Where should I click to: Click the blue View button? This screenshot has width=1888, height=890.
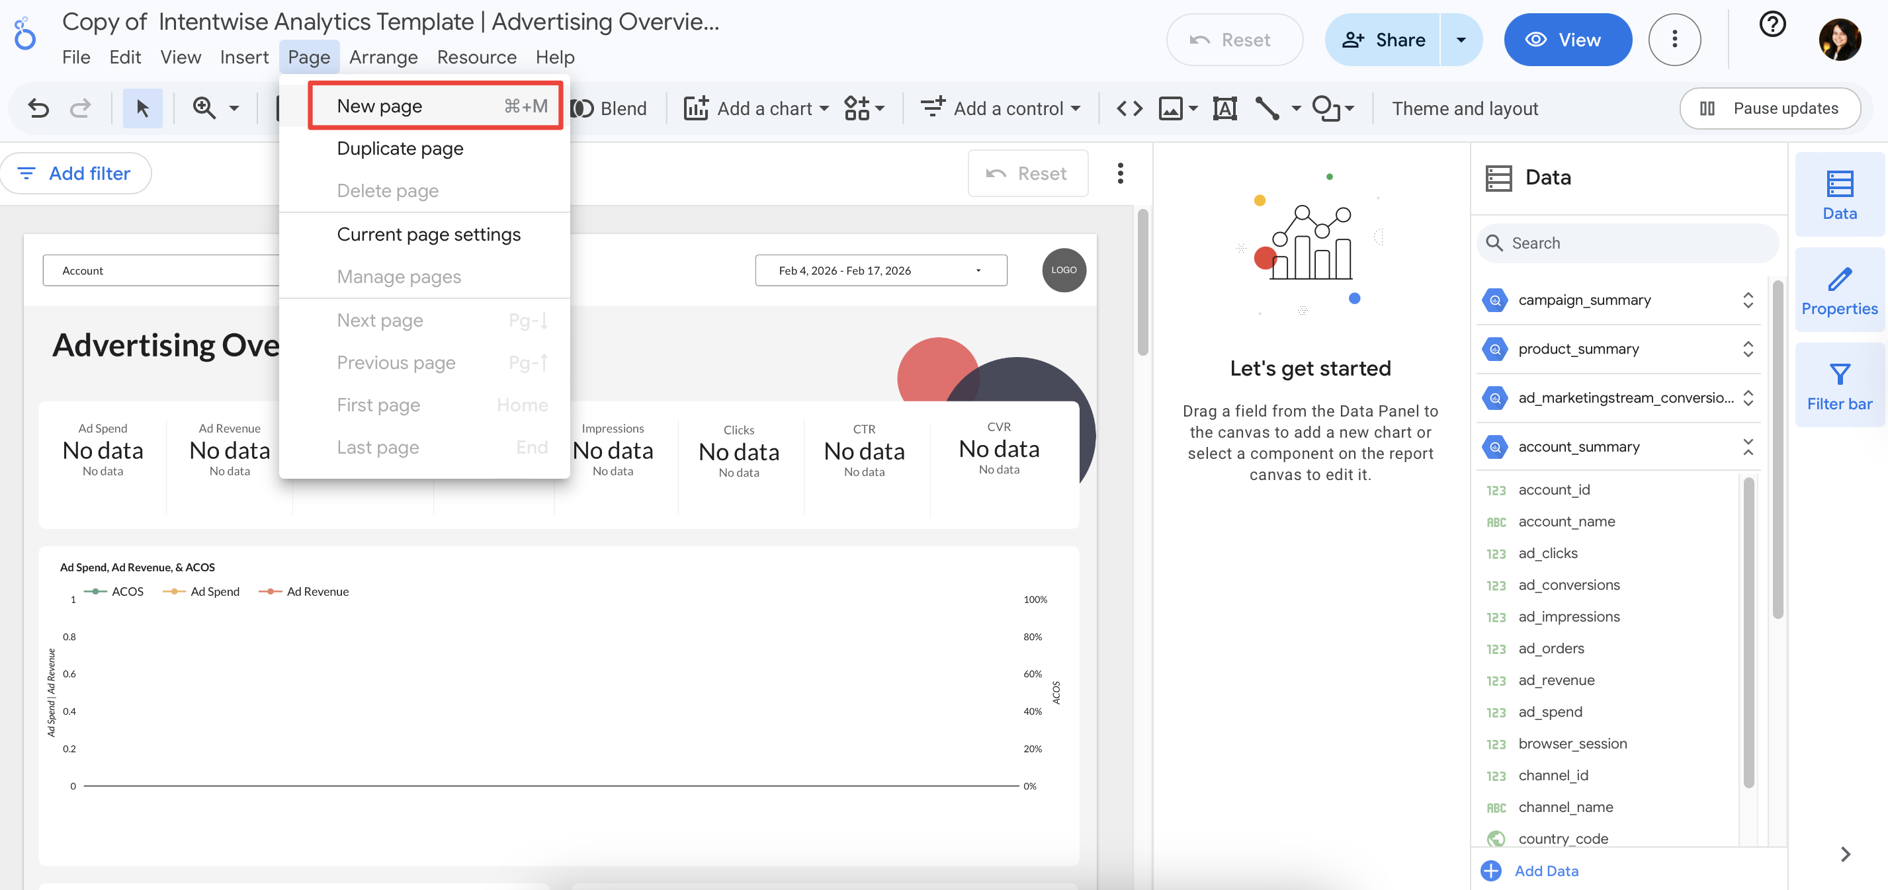point(1567,40)
